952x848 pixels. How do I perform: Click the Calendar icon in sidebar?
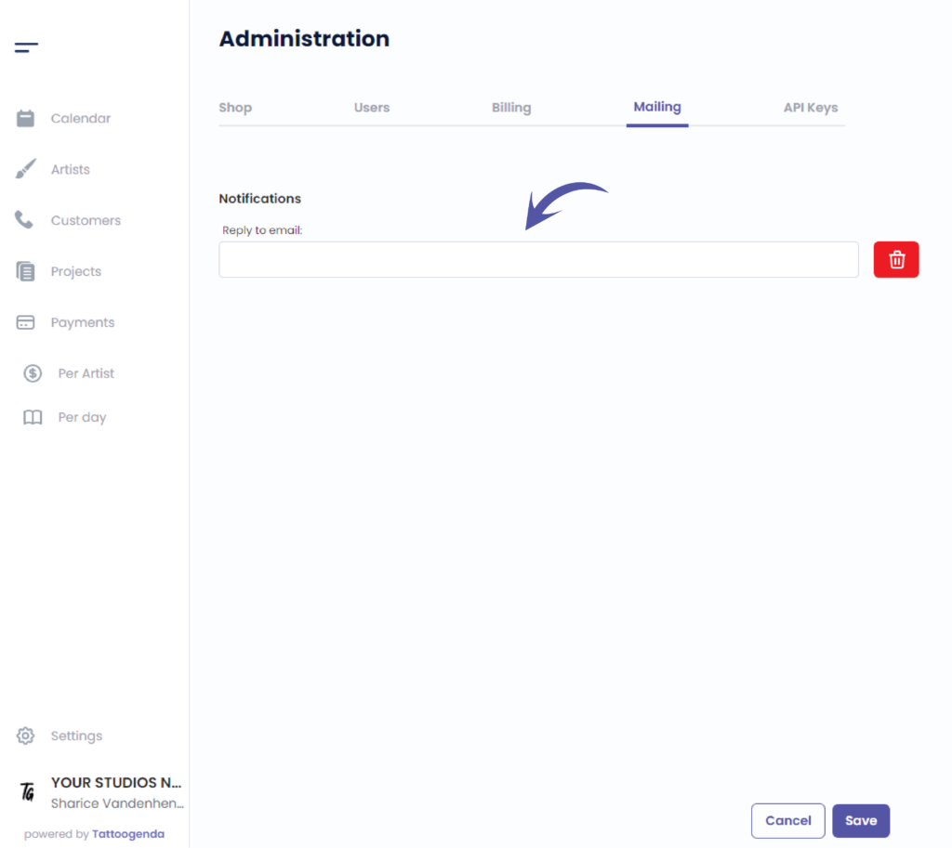click(x=25, y=118)
